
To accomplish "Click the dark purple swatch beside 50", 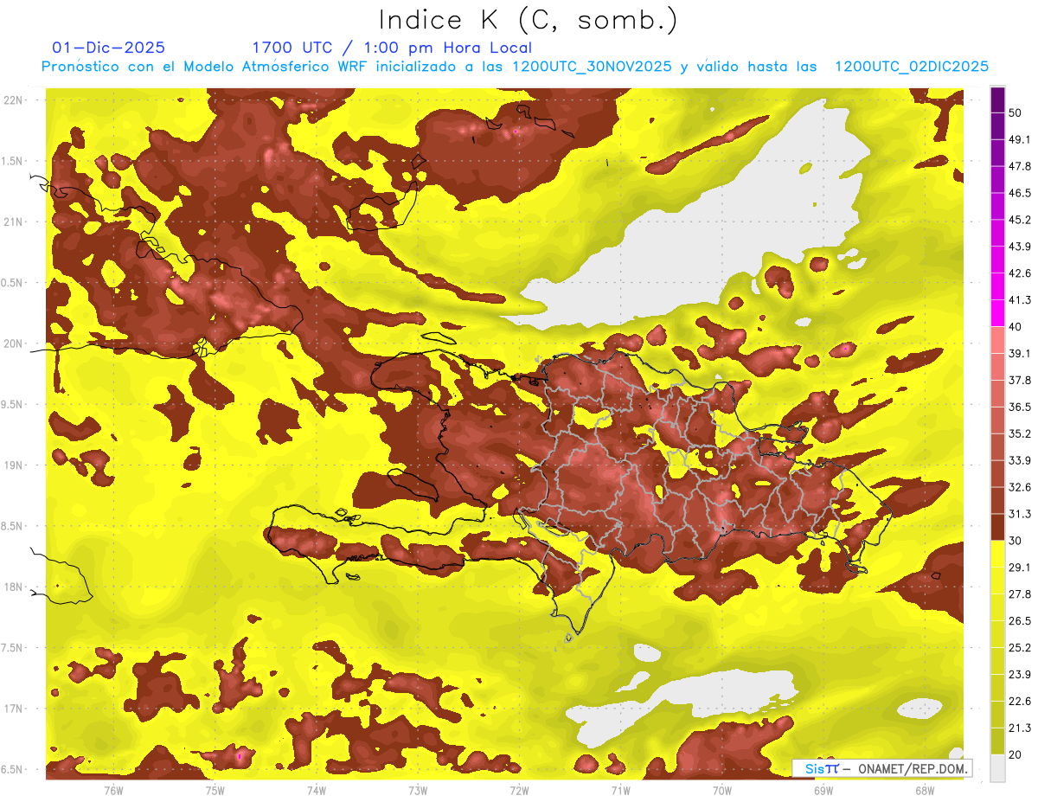I will pyautogui.click(x=998, y=99).
